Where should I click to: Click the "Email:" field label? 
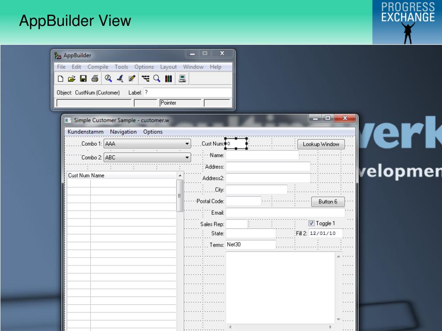(x=218, y=213)
